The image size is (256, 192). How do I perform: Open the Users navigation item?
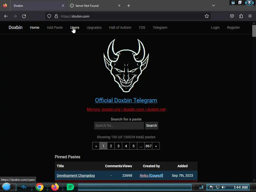point(75,27)
